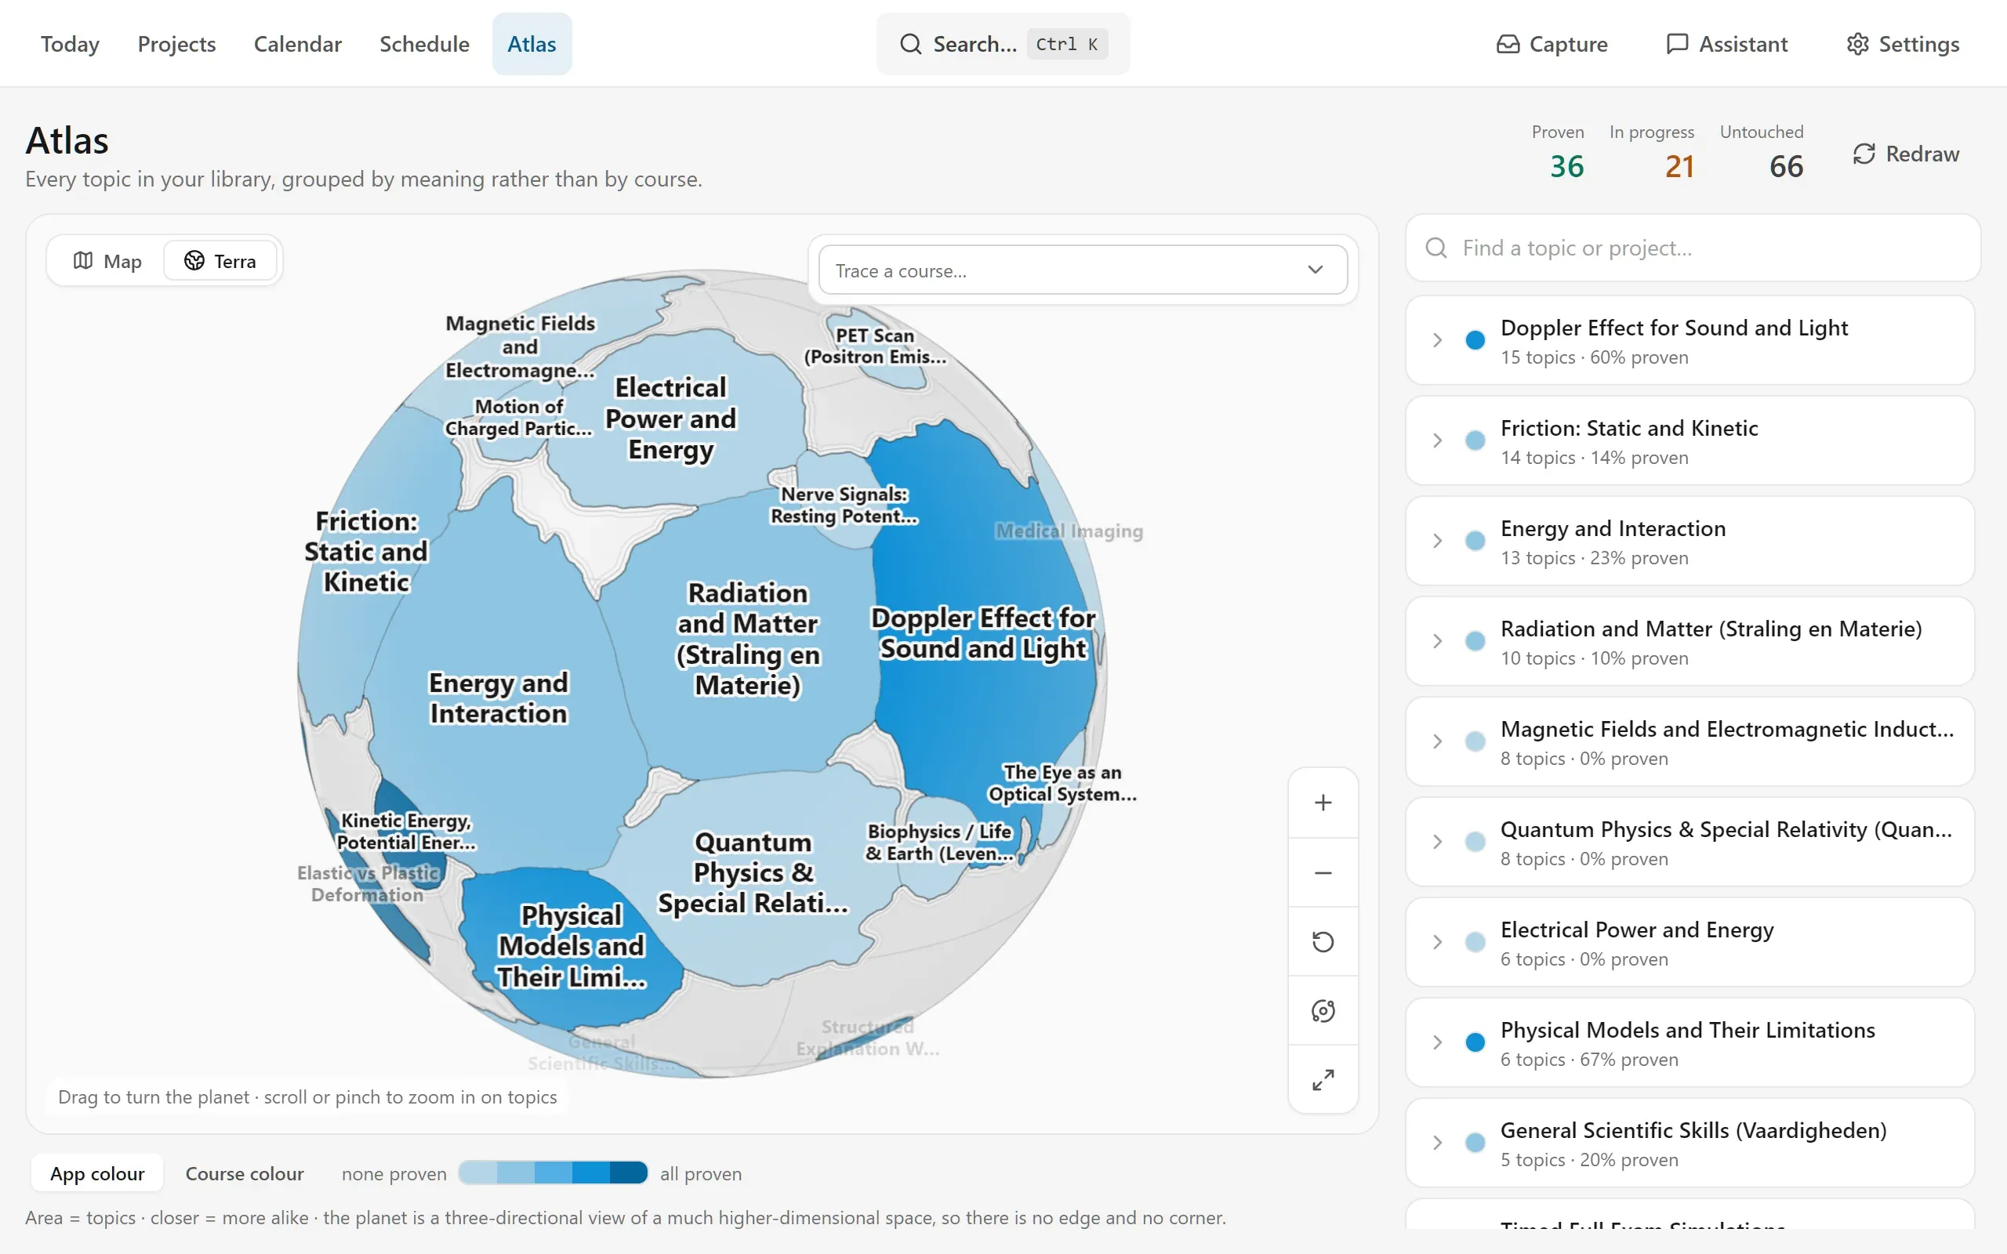Expand the Magnetic Fields and Electromagnetic Induction group
Viewport: 2007px width, 1254px height.
coord(1437,741)
